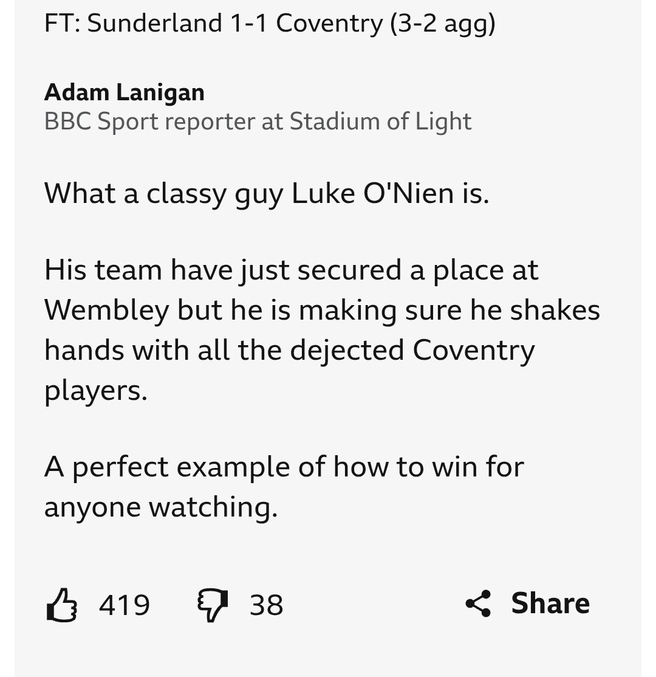Tap the share network icon
The image size is (656, 677).
tap(478, 603)
